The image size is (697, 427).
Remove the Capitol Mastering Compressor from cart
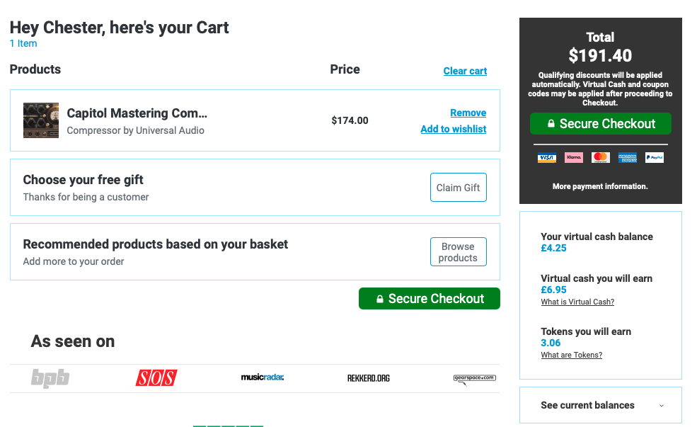point(468,113)
